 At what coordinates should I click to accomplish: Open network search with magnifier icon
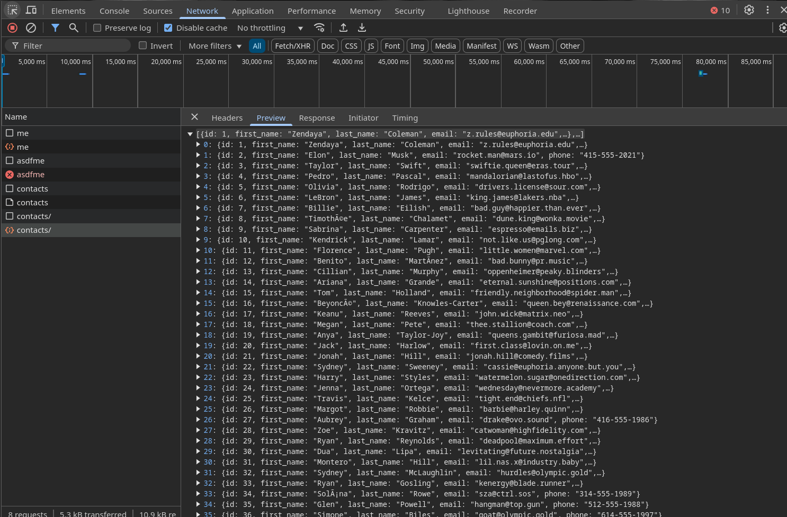coord(74,28)
